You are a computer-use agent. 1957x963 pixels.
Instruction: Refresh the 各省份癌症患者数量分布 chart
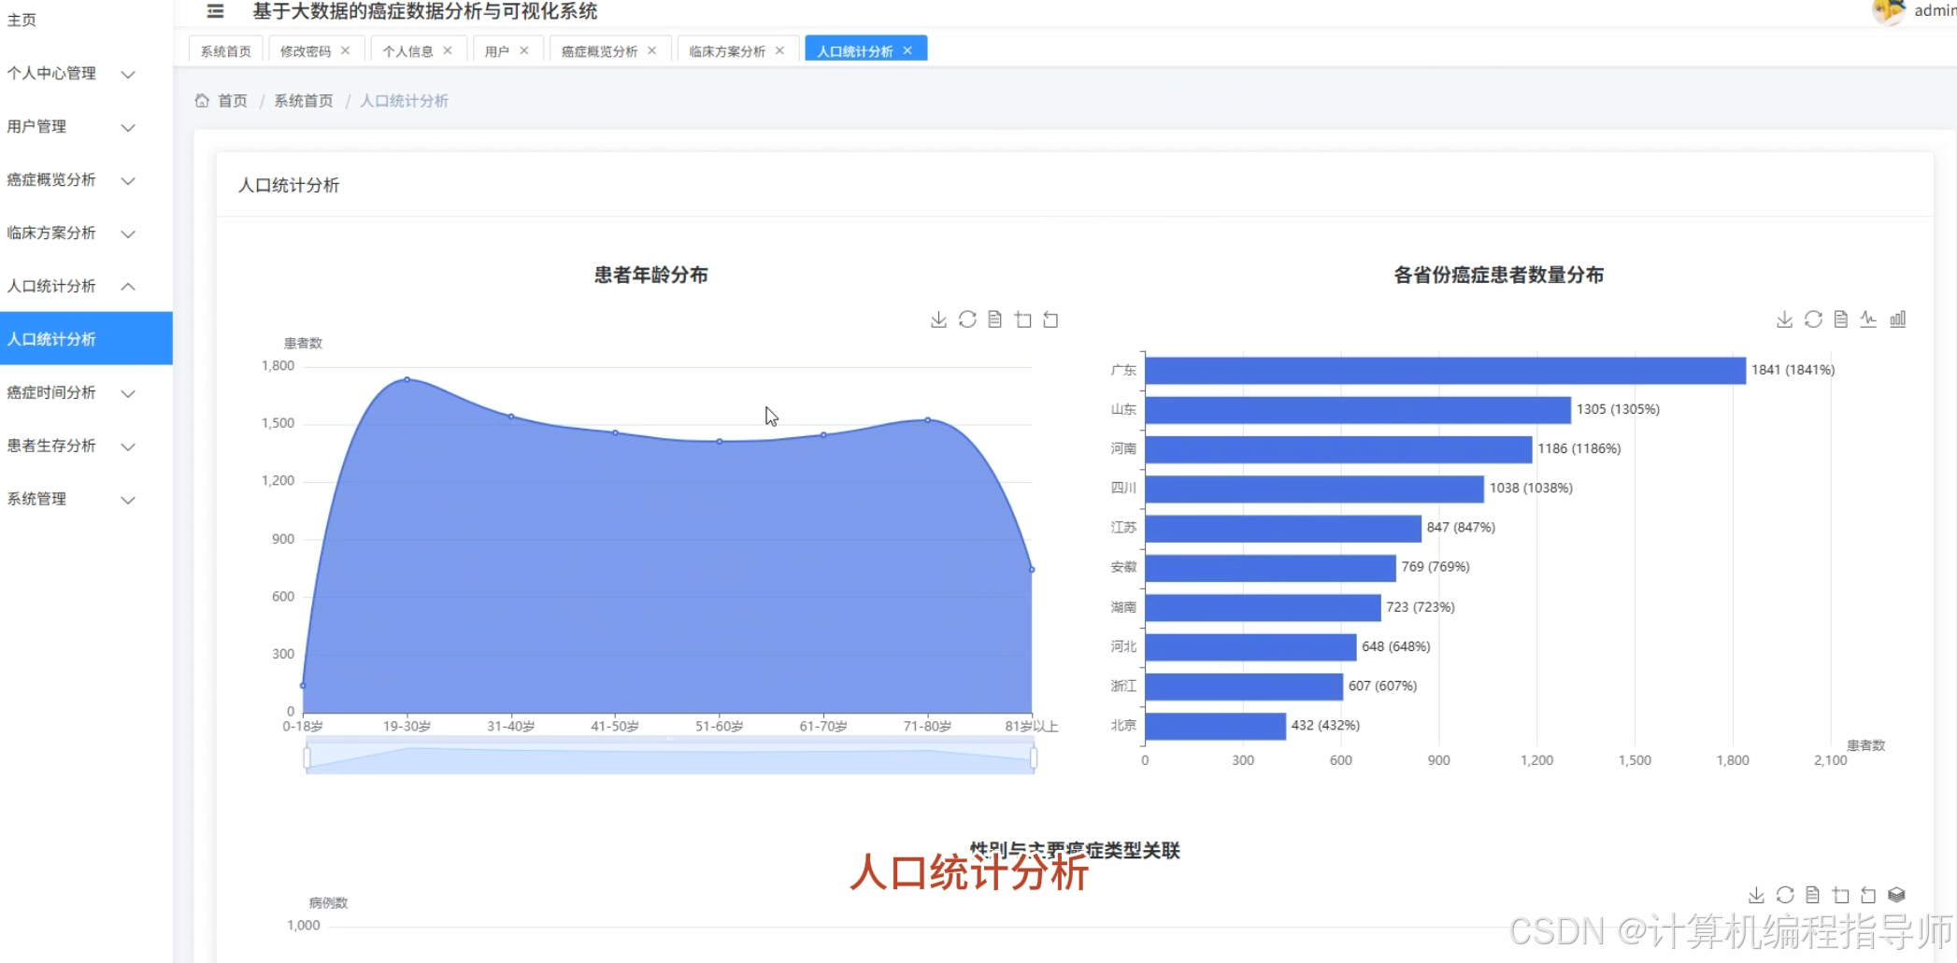pos(1812,319)
